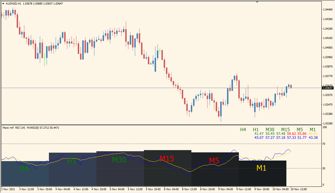Click the red RSI value 59.62
This screenshot has width=335, height=193.
(291, 134)
